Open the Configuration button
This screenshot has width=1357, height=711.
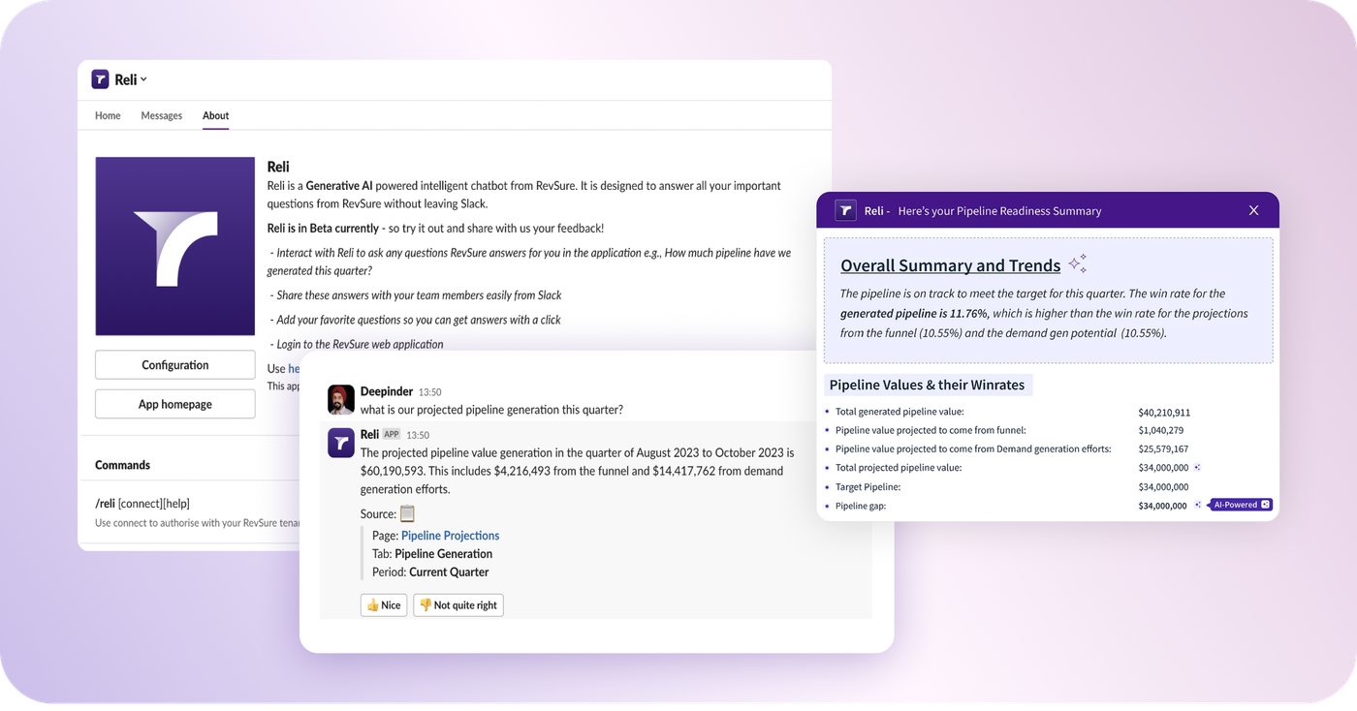pos(174,365)
